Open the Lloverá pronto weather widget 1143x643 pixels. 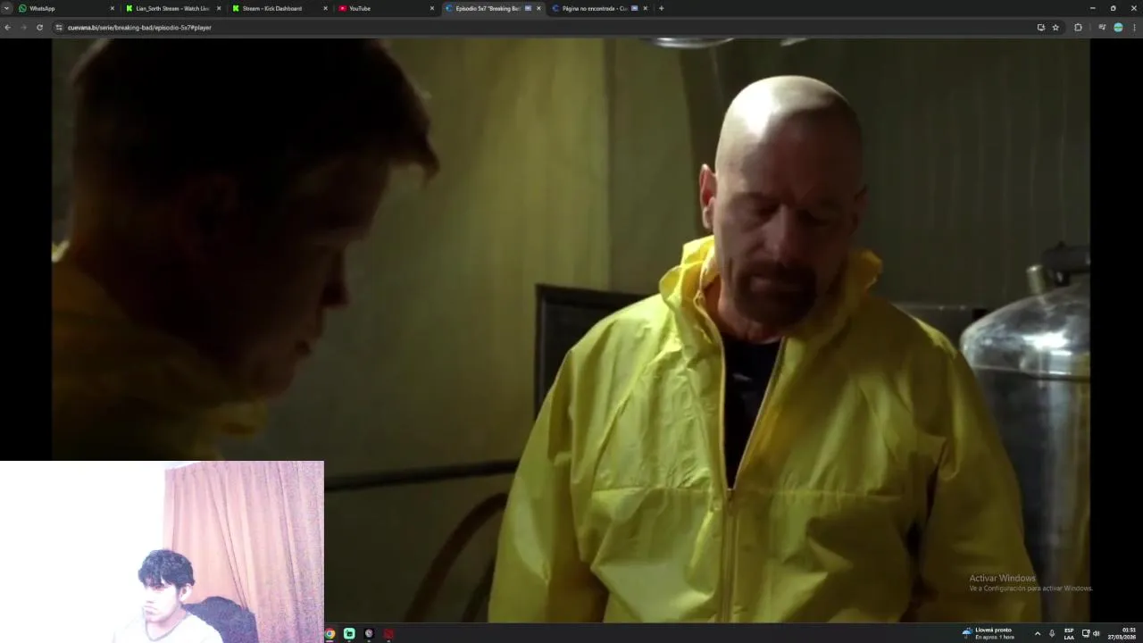989,633
